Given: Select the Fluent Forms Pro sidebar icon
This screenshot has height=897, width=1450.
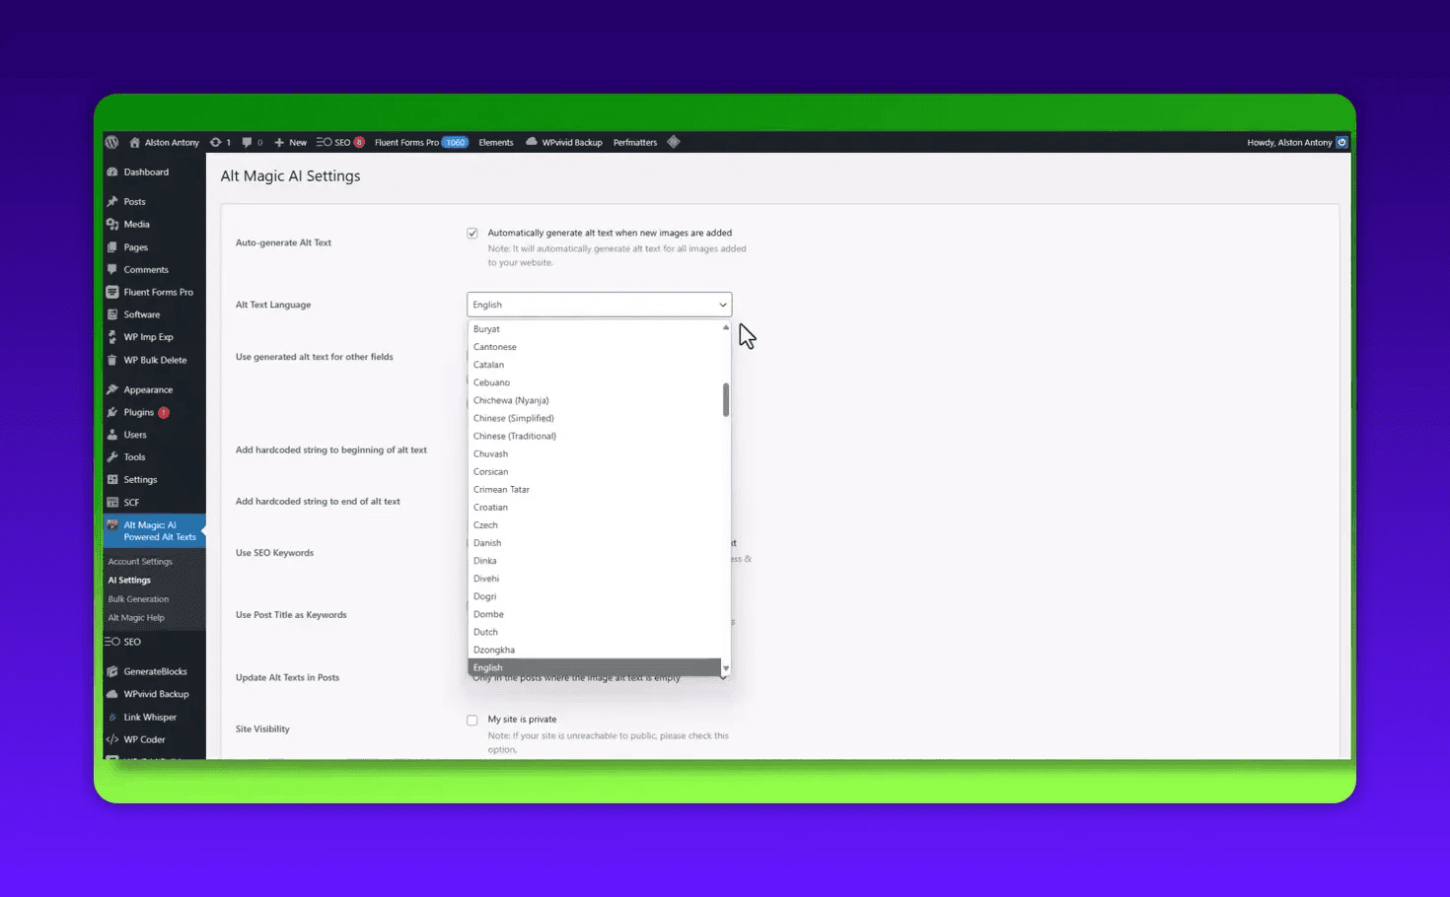Looking at the screenshot, I should click(112, 292).
